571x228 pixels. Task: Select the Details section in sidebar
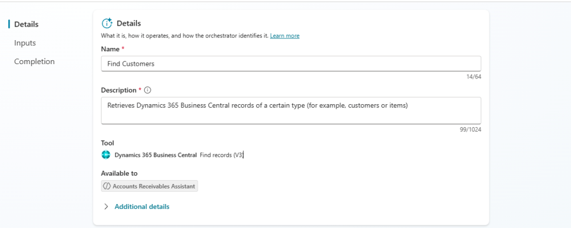coord(26,24)
